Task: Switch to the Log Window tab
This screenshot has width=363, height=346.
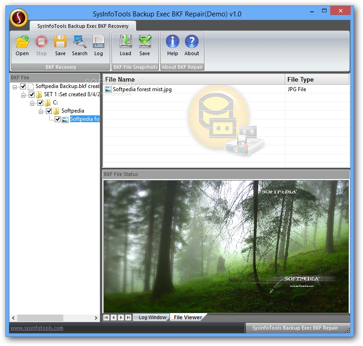Action: 152,317
